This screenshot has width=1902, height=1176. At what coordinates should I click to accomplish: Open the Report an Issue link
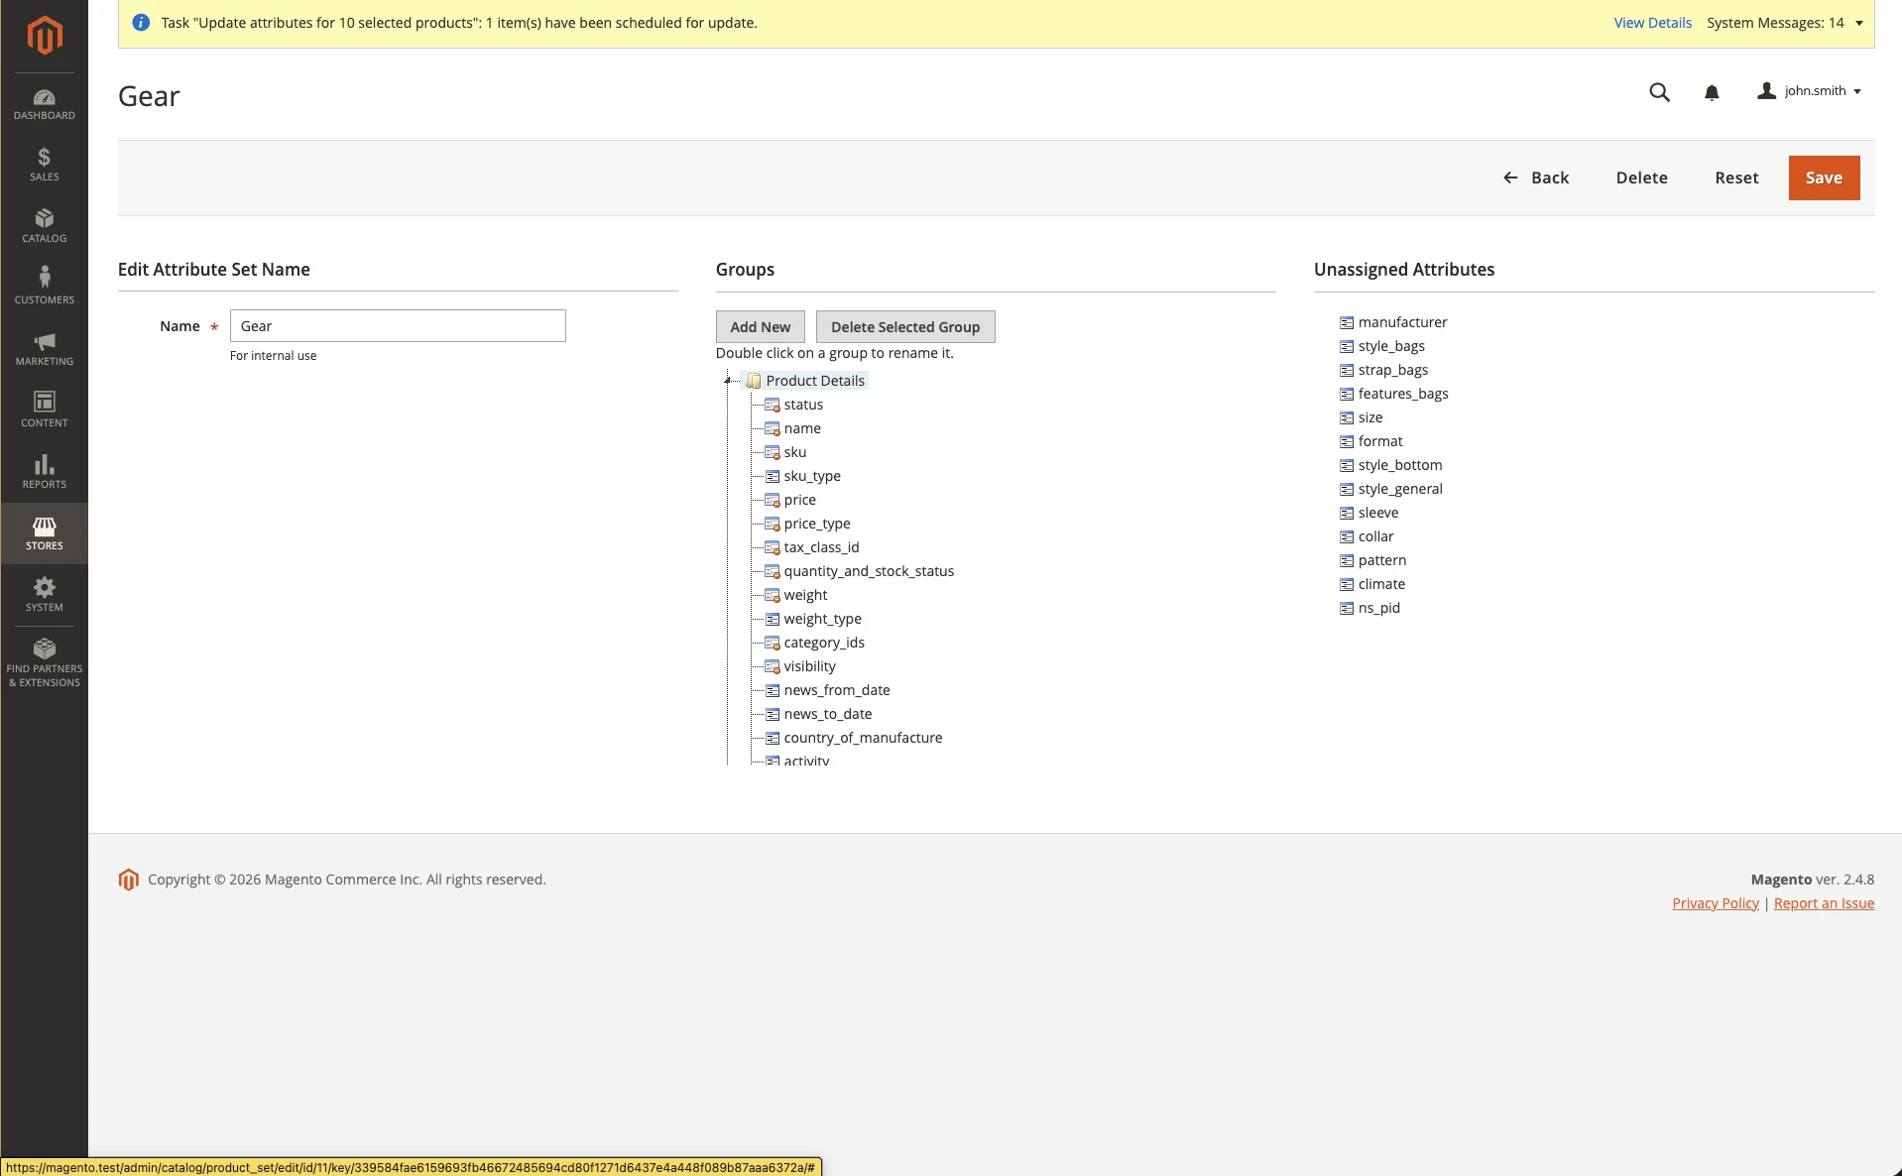(x=1824, y=903)
